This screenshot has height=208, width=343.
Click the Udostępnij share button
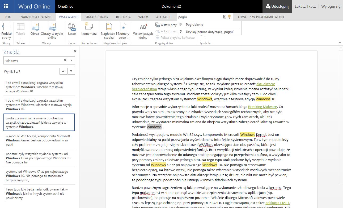coord(277,6)
